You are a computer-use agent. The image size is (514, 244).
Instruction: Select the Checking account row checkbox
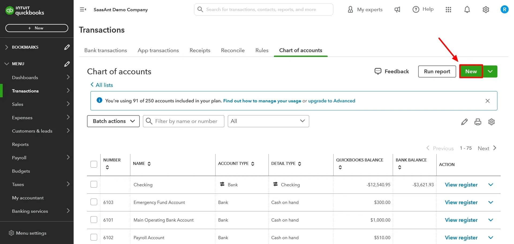94,184
